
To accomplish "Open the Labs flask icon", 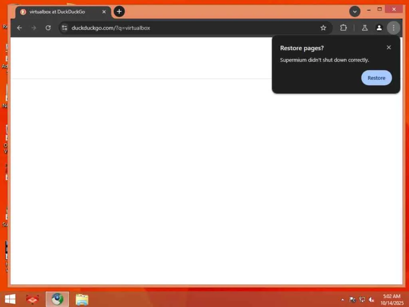I will (x=365, y=28).
